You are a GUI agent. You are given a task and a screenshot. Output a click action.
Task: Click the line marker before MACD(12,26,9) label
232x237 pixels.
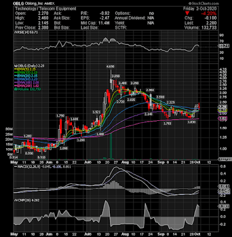[x=15, y=166]
